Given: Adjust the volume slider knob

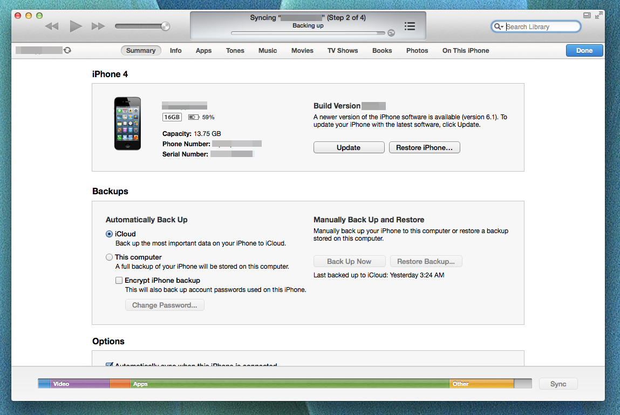Looking at the screenshot, I should 165,26.
